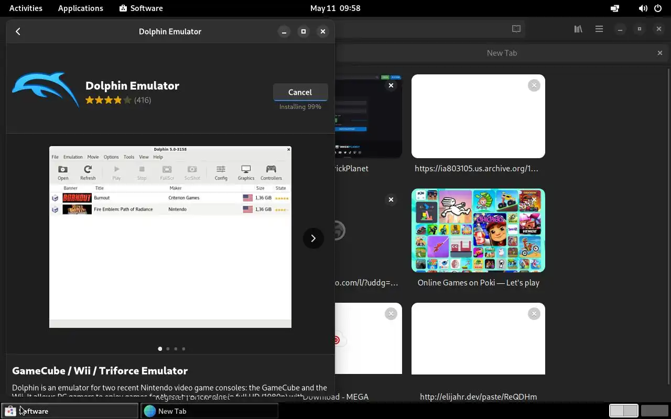Open the elijahr.dev paste thumbnail

click(478, 339)
